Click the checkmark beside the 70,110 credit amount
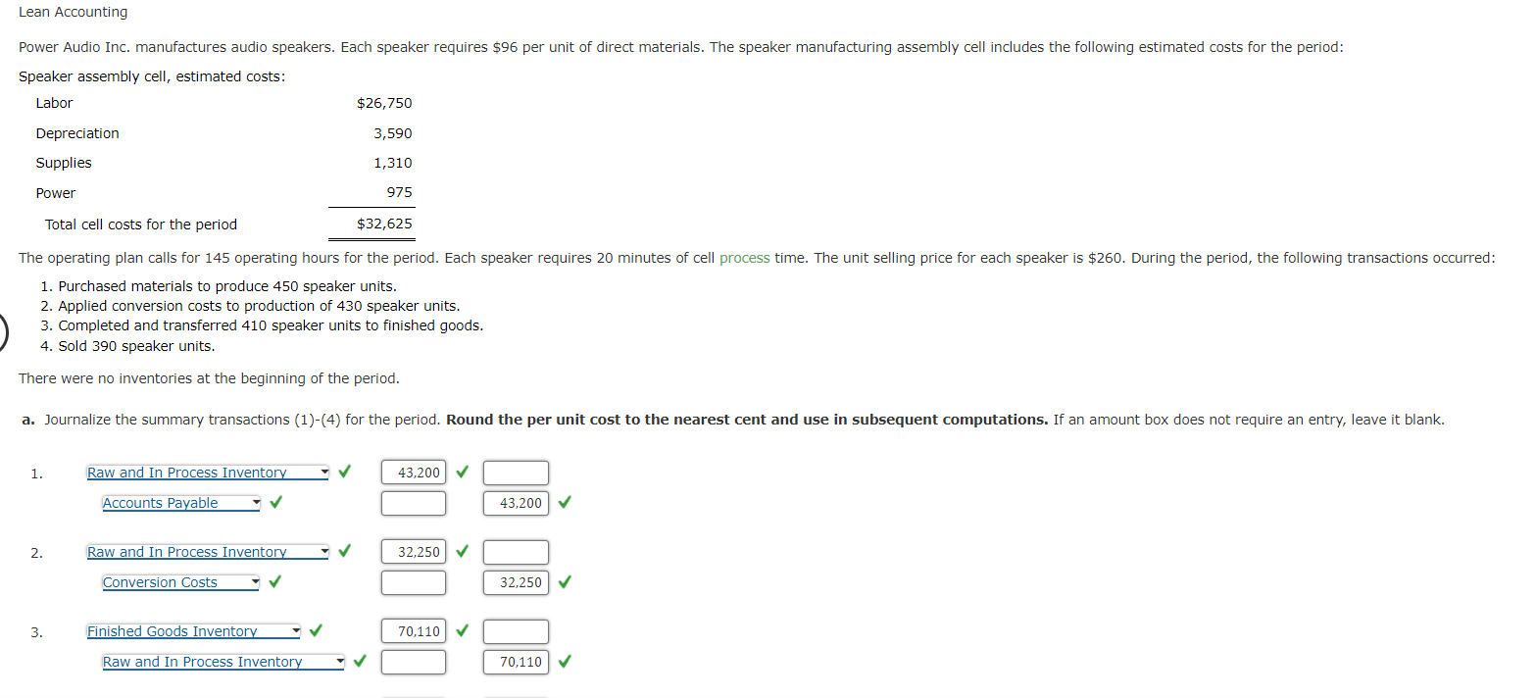The height and width of the screenshot is (698, 1536). click(x=564, y=661)
